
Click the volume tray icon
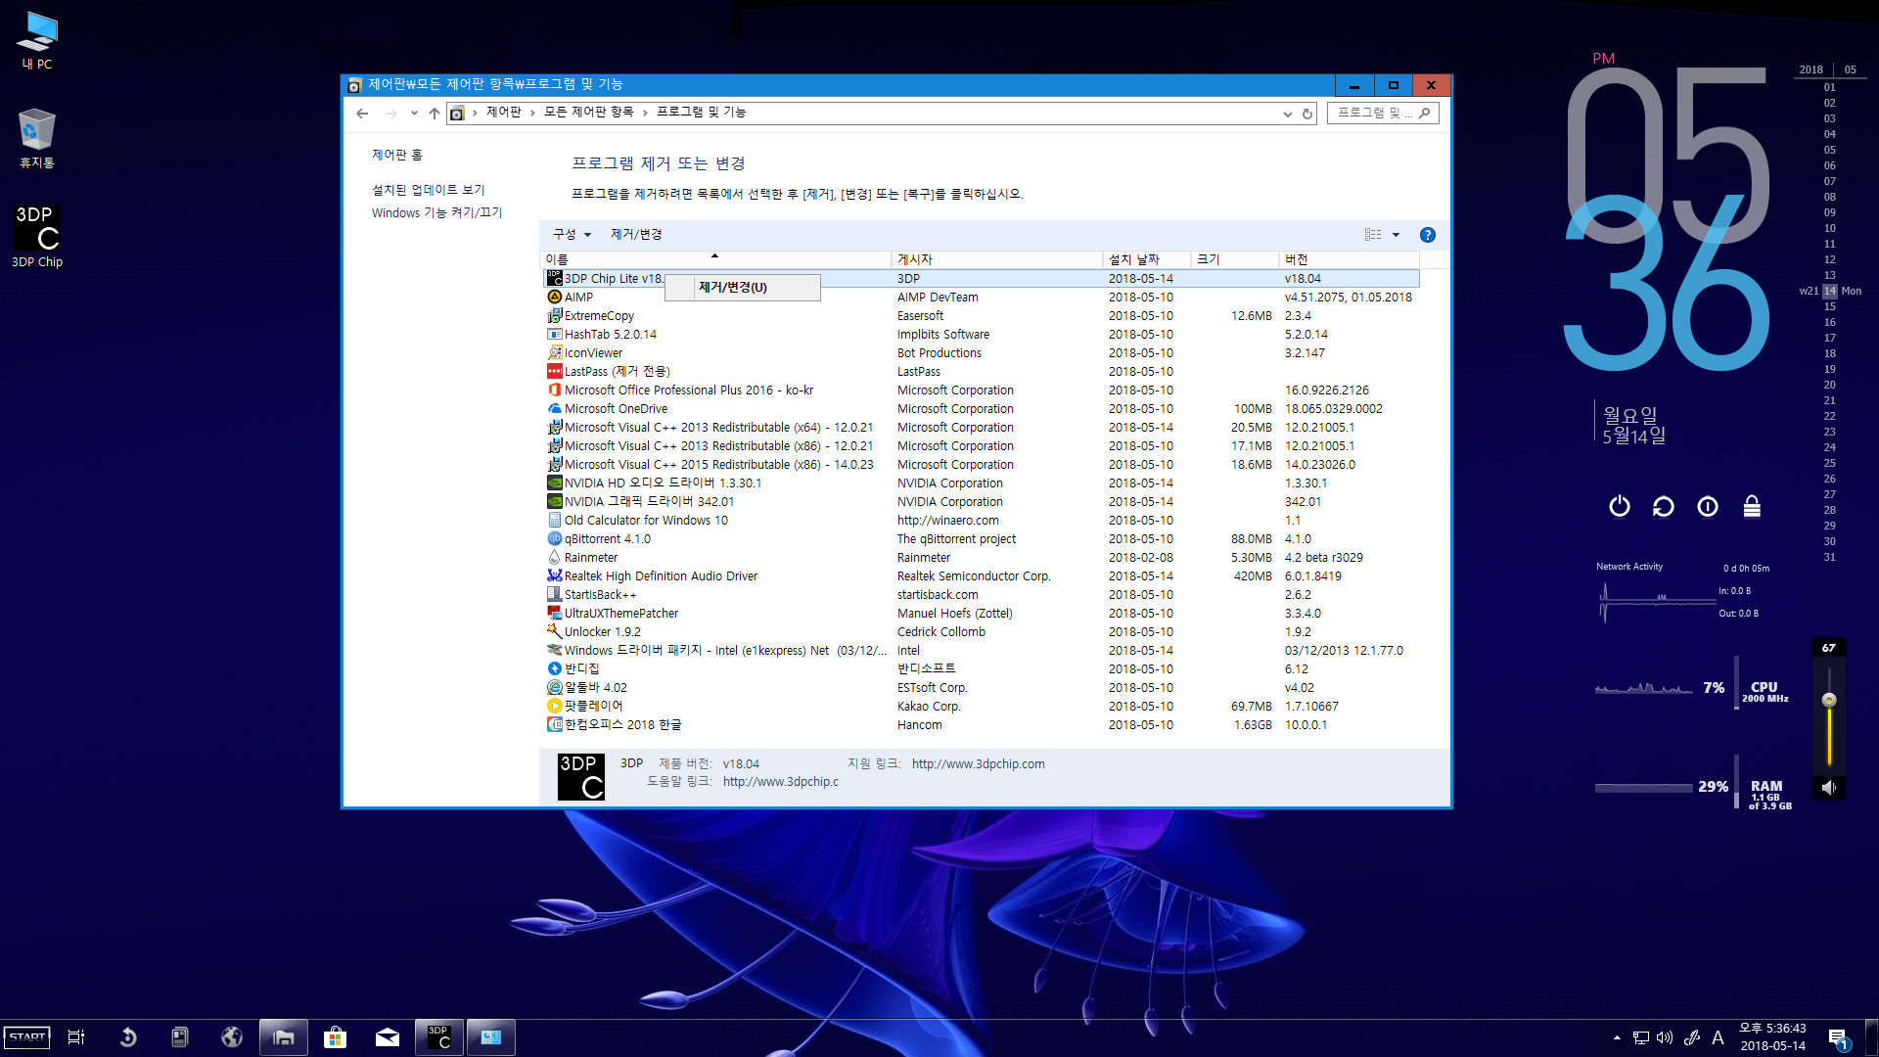pos(1665,1037)
